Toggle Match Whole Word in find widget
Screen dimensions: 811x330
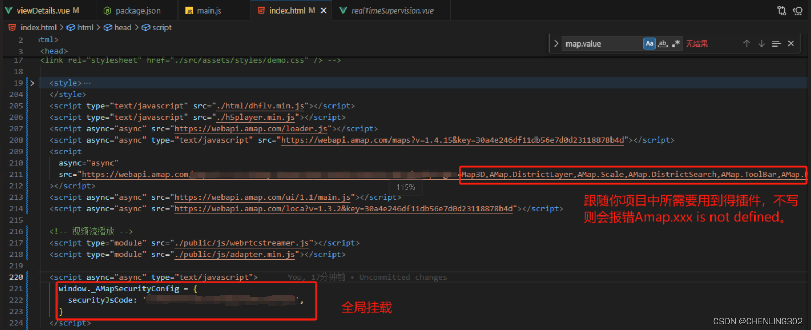663,44
